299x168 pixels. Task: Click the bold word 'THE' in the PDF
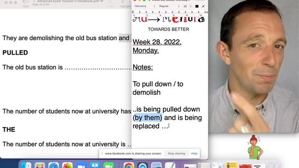coord(9,130)
